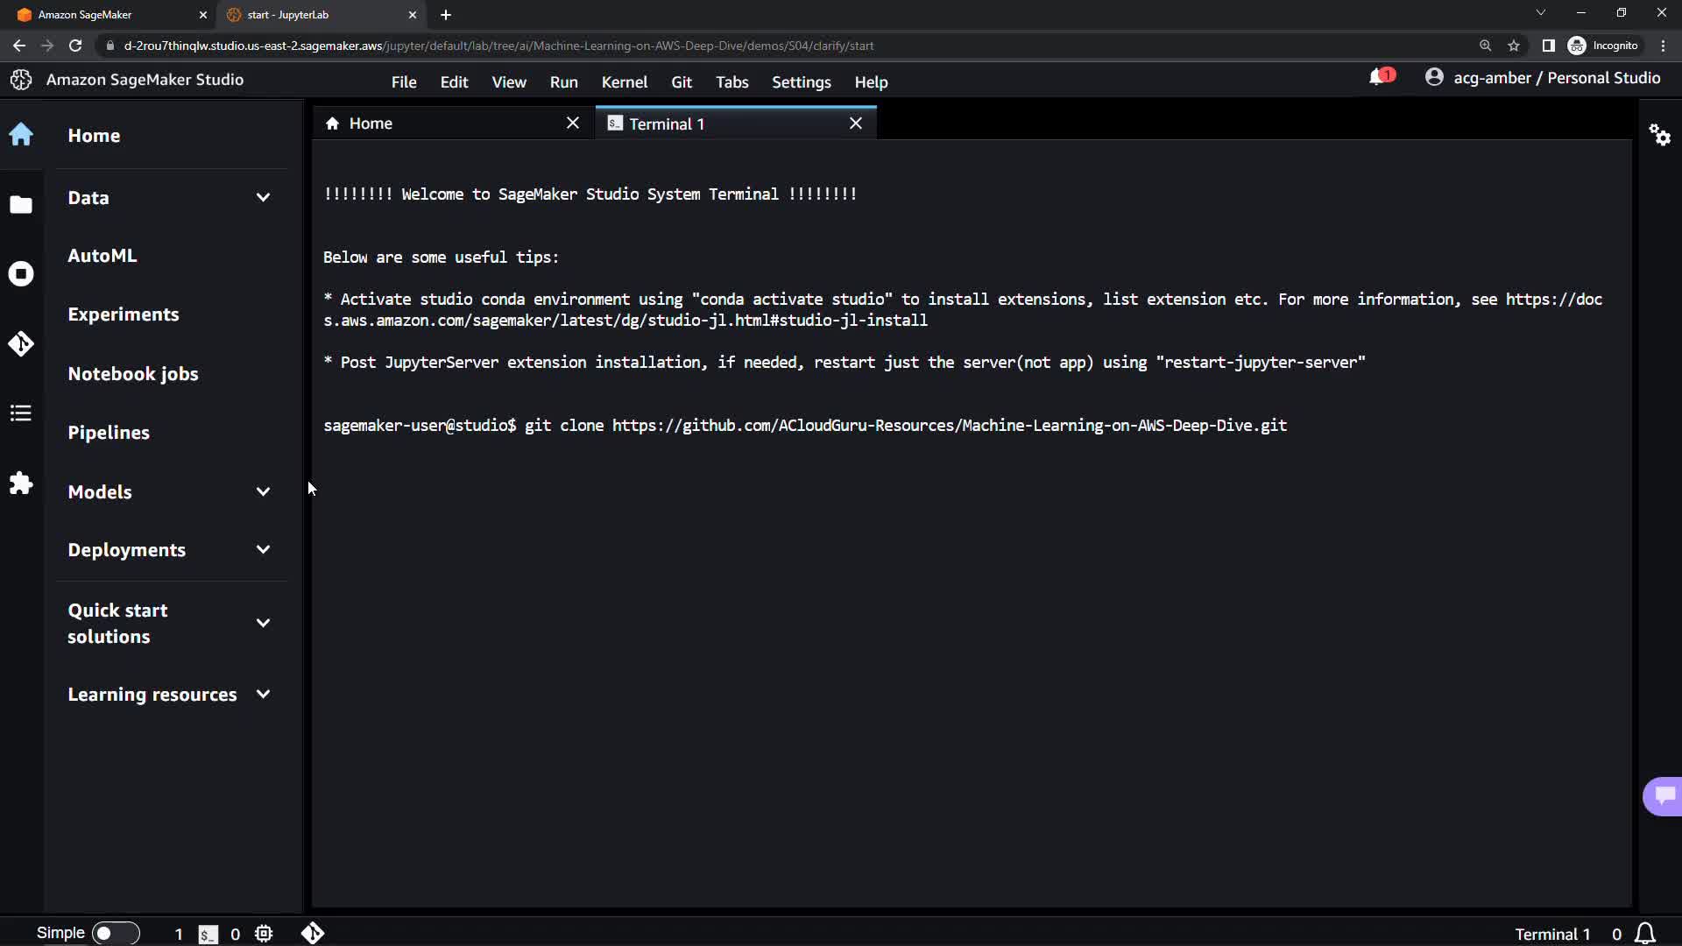Expand the Data section chevron
The image size is (1682, 946).
coord(263,198)
